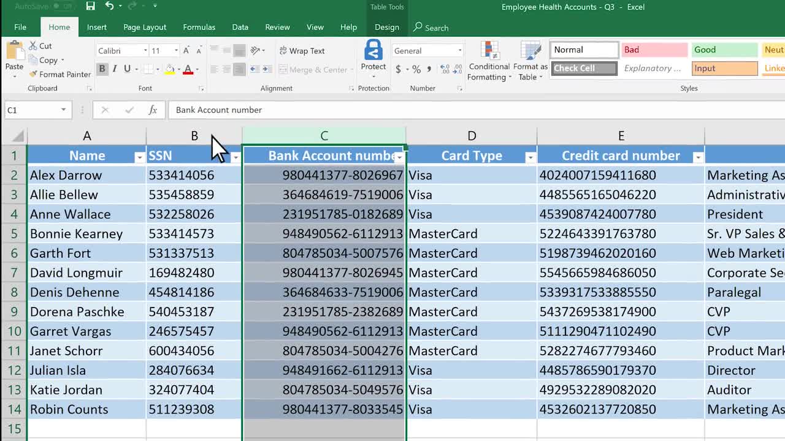Switch to the Data tab

click(240, 27)
